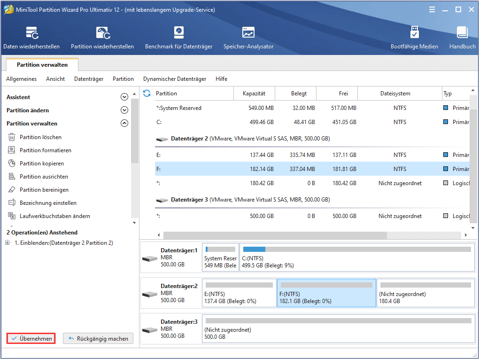479x359 pixels.
Task: Select the Datenträger 3 header row
Action: coord(312,200)
